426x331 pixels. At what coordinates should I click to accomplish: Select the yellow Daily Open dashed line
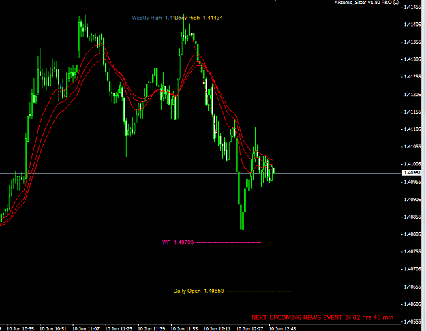(x=258, y=291)
